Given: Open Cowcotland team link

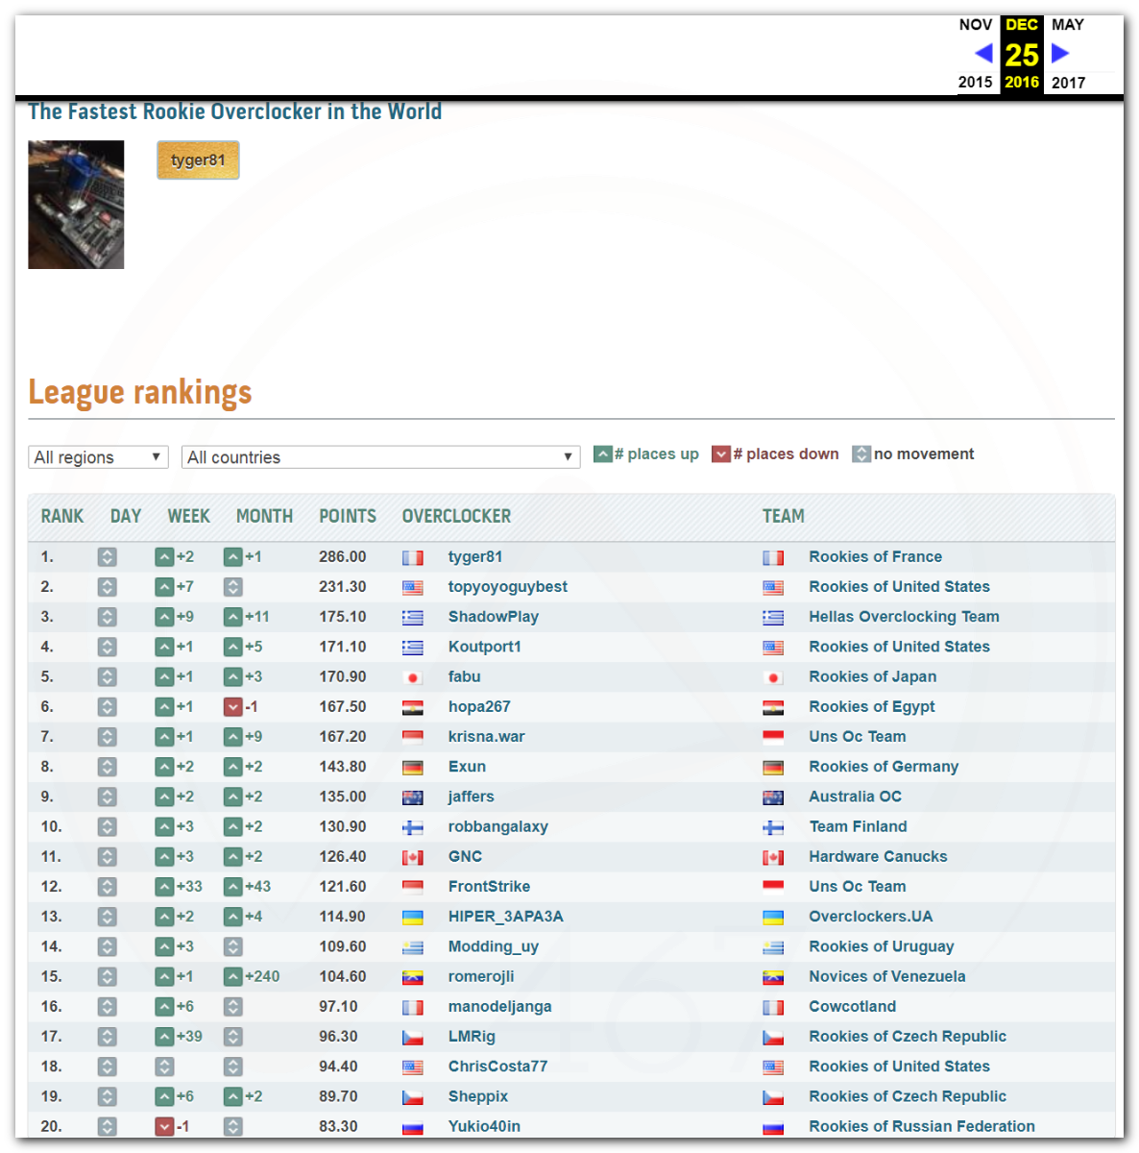Looking at the screenshot, I should coord(853,1007).
